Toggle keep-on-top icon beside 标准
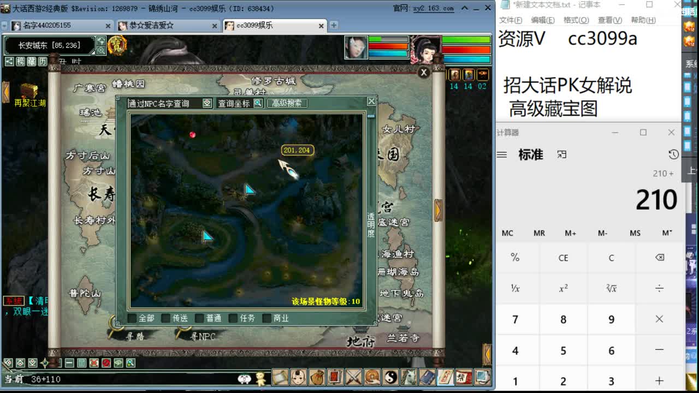The height and width of the screenshot is (393, 699). [561, 154]
